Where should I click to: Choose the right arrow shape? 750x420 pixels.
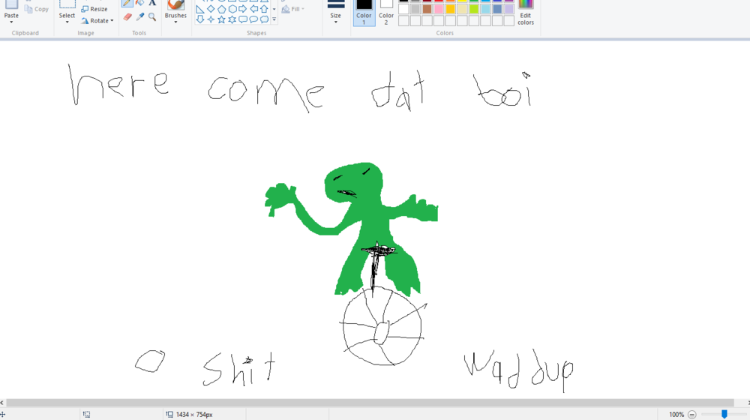pos(243,9)
